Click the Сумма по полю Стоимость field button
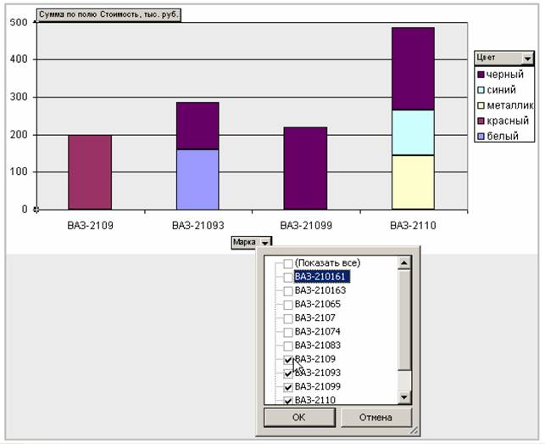545x444 pixels. click(x=108, y=15)
